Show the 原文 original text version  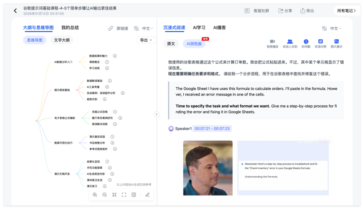(x=171, y=43)
